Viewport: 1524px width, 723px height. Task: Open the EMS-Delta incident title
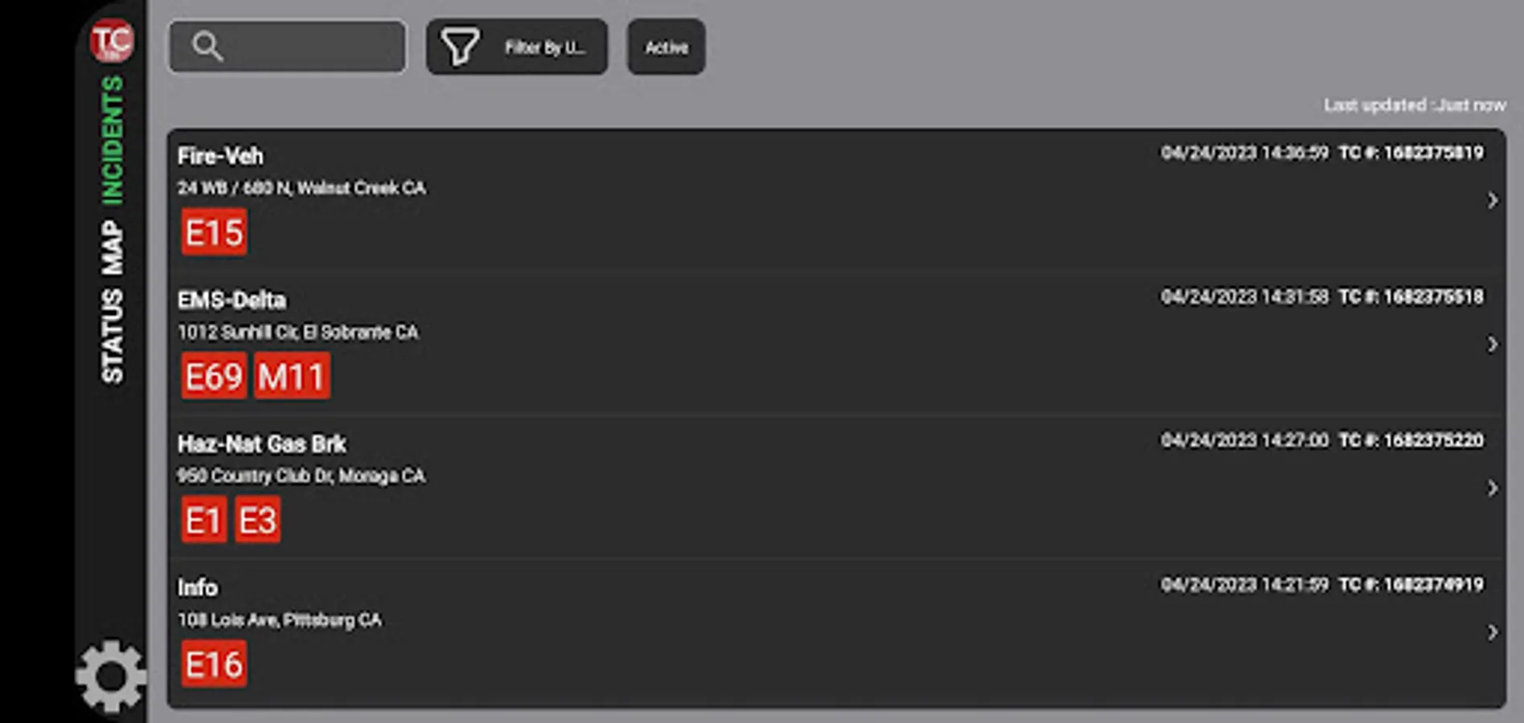tap(231, 300)
